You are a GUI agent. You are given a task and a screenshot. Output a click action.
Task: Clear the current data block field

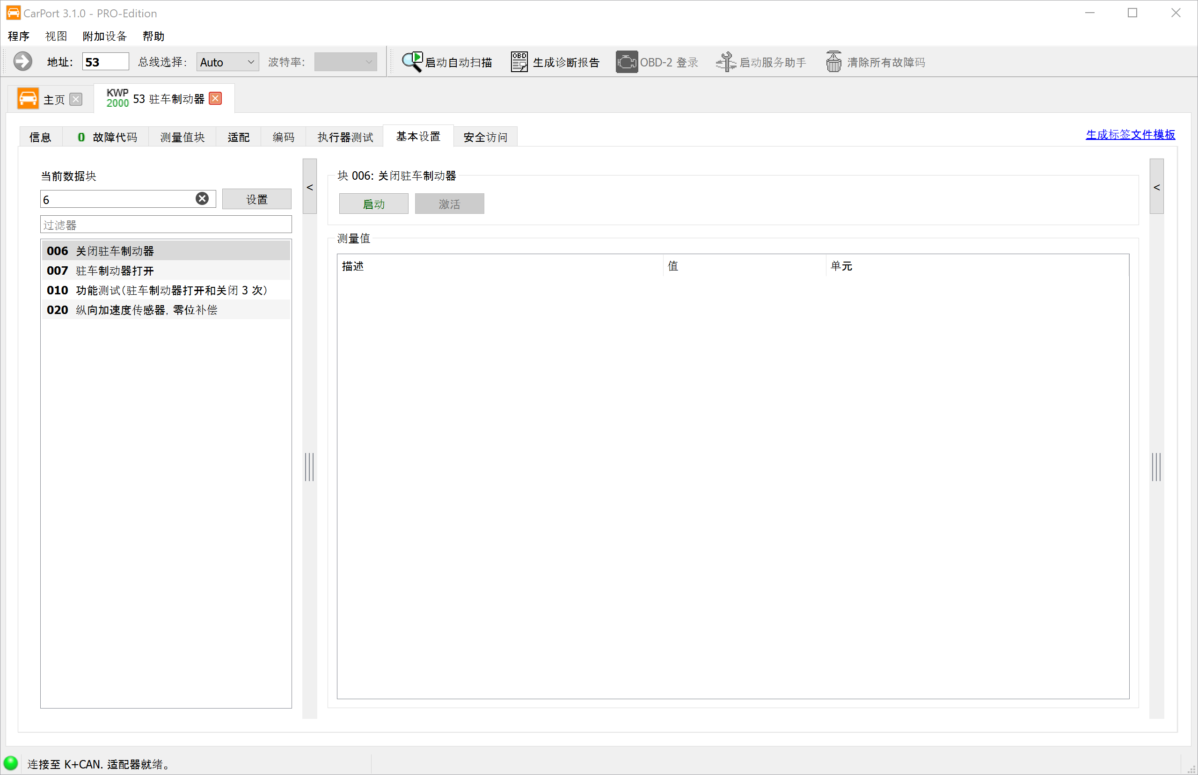pyautogui.click(x=202, y=199)
